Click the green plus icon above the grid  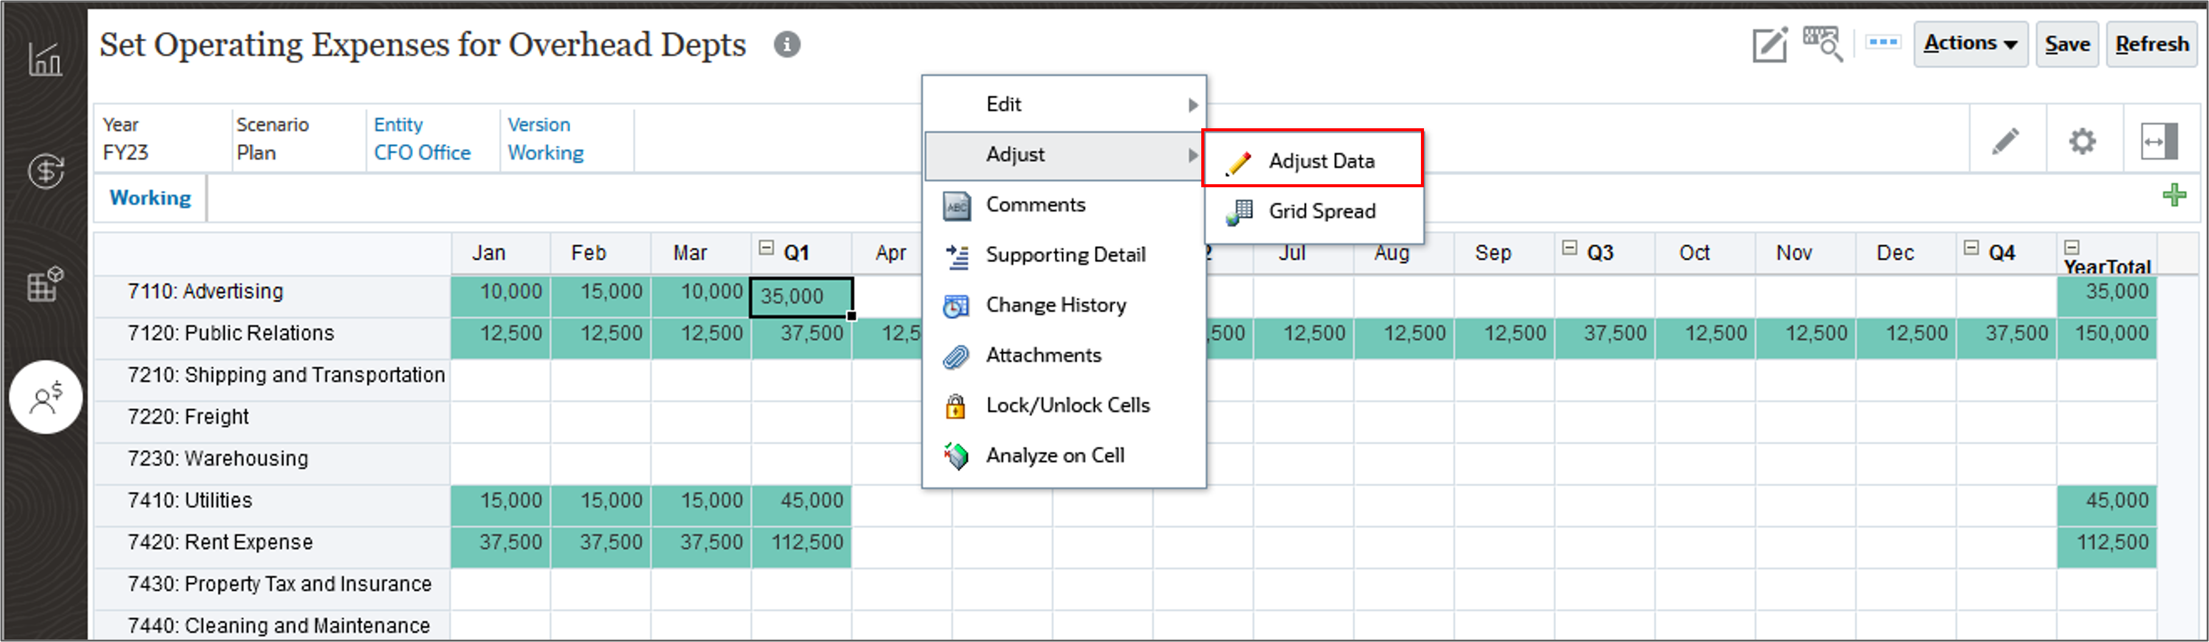click(2176, 195)
